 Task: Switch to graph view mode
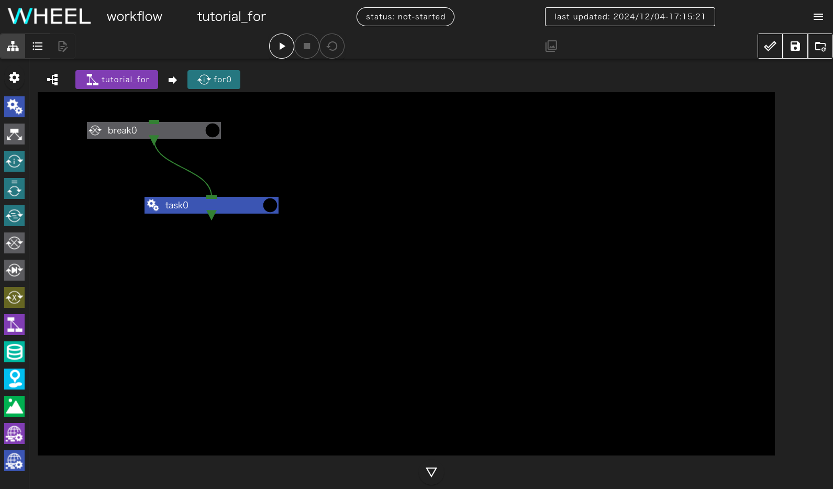tap(13, 46)
